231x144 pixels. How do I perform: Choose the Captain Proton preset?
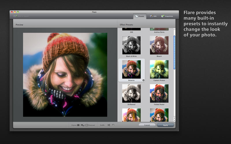tap(159, 69)
